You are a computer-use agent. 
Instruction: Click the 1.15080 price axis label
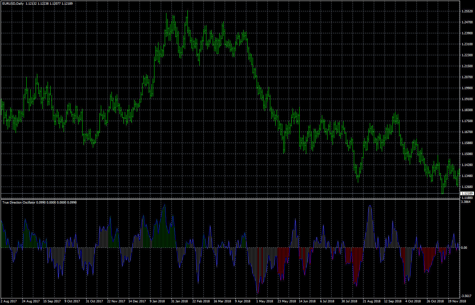(x=467, y=154)
